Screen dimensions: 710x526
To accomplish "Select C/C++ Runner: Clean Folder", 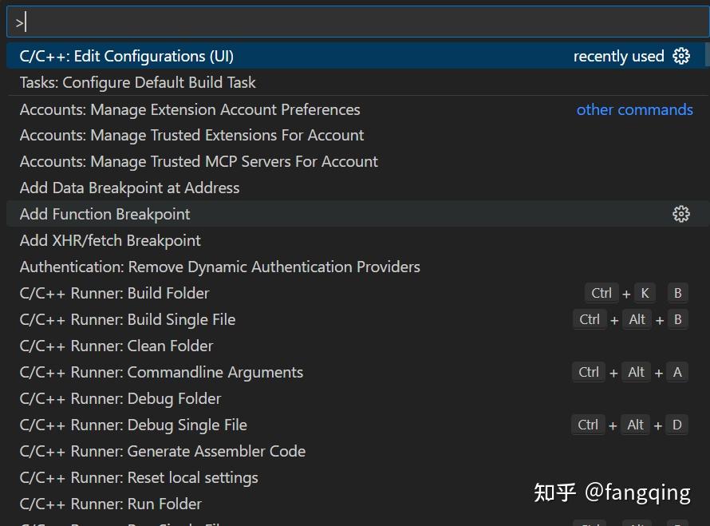I will (356, 346).
